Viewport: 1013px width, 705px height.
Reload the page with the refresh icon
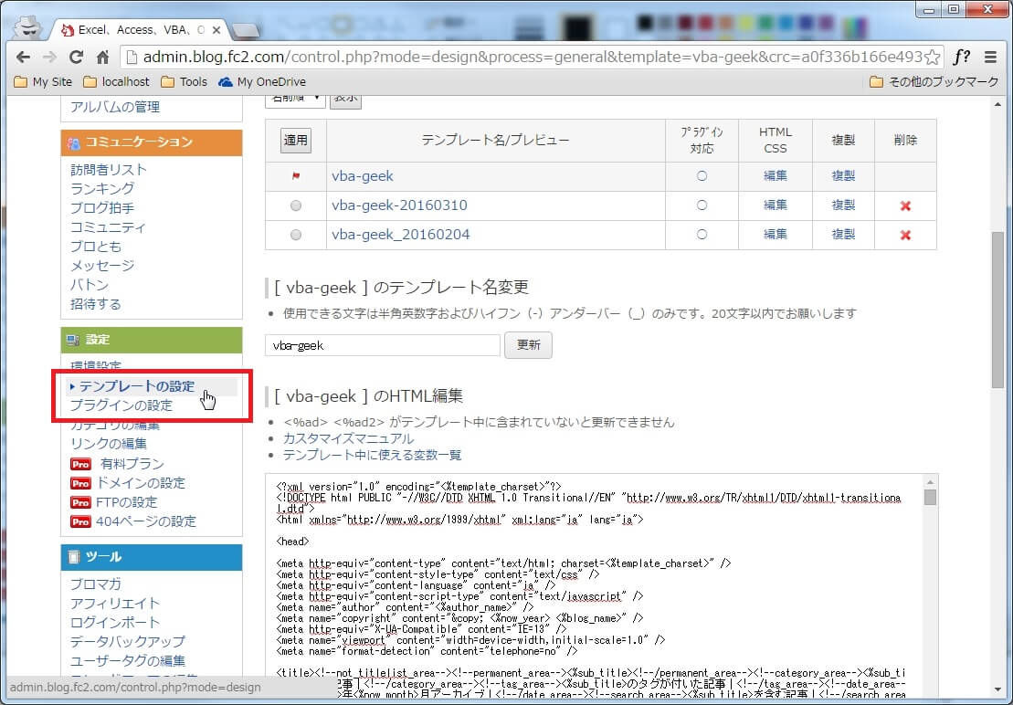(76, 57)
